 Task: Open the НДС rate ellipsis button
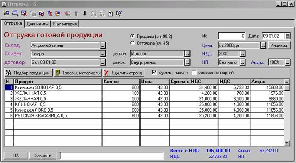tap(242, 54)
